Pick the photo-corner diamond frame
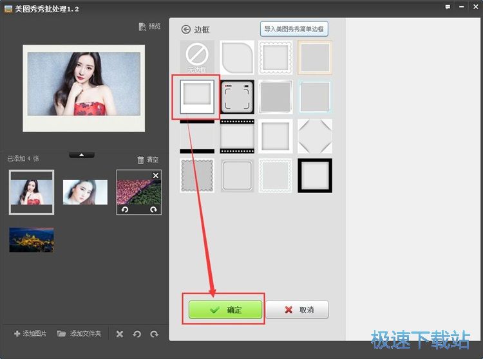483x359 pixels. [315, 136]
